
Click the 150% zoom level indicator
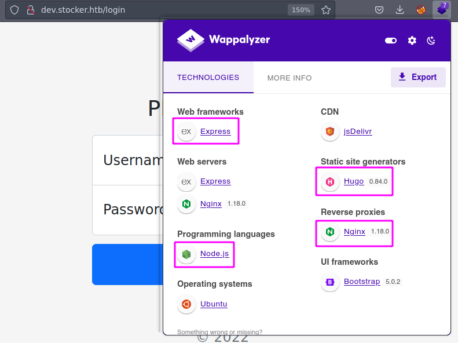[301, 10]
